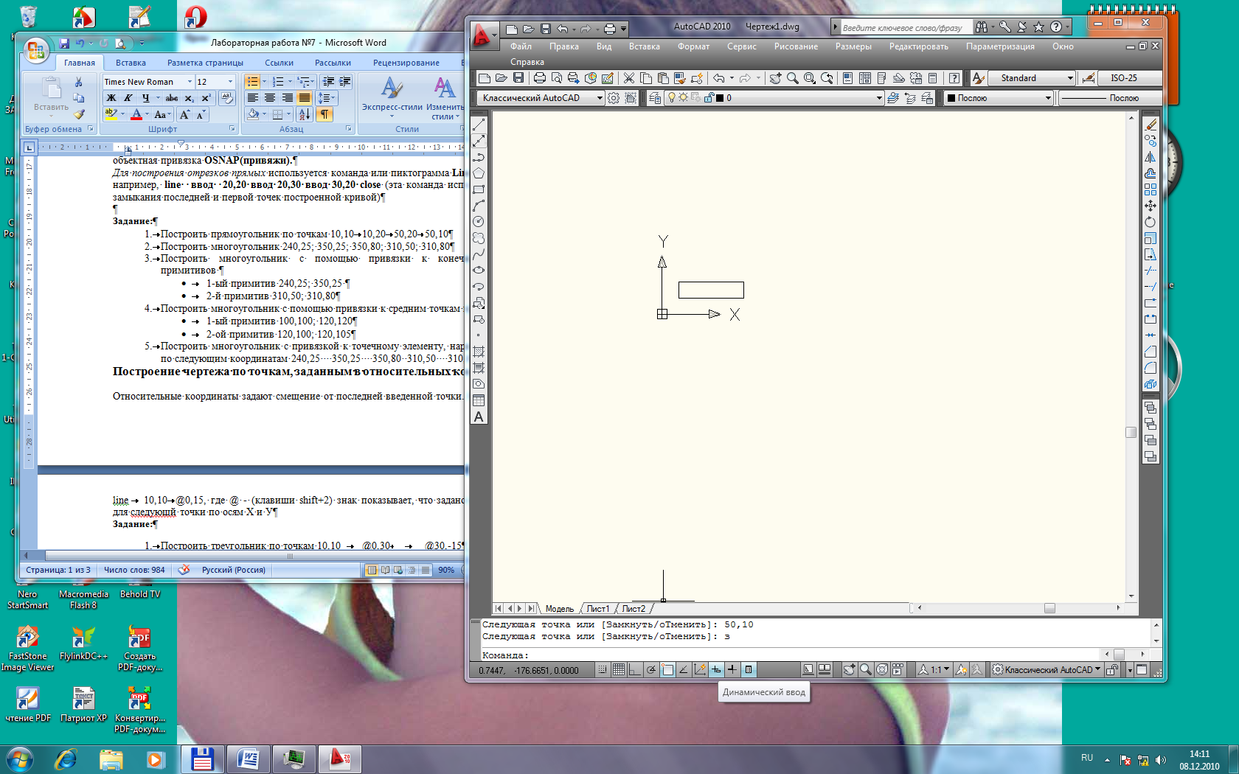The width and height of the screenshot is (1239, 774).
Task: Select the Mirror modify tool
Action: point(1150,157)
